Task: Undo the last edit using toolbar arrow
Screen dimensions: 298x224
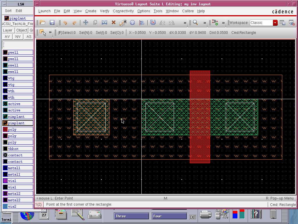Action: 65,23
